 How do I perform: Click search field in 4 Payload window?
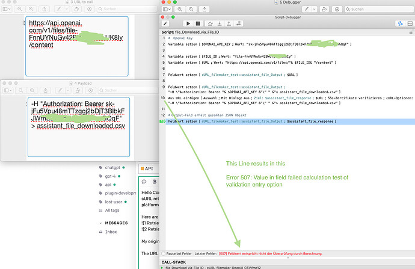pyautogui.click(x=128, y=90)
